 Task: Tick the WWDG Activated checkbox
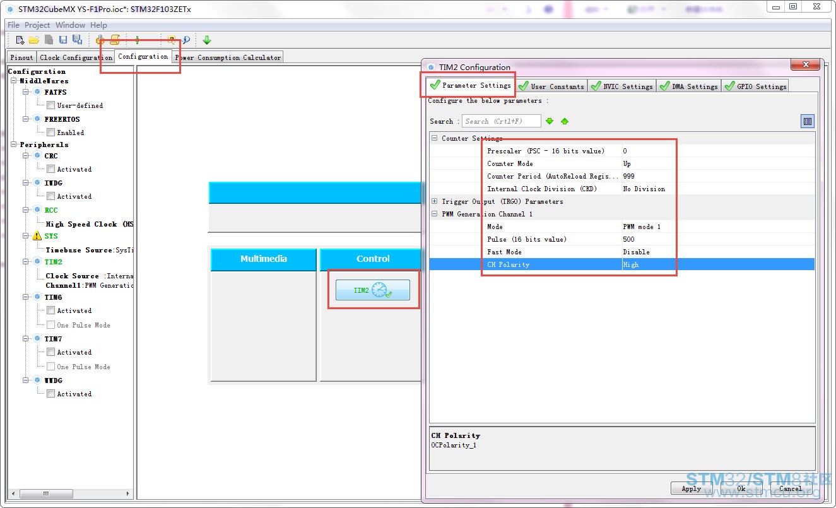pyautogui.click(x=50, y=394)
